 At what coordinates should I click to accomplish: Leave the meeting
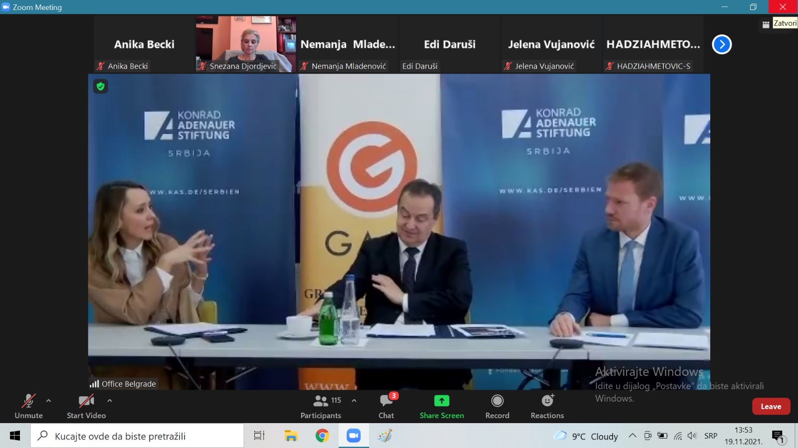pyautogui.click(x=771, y=406)
